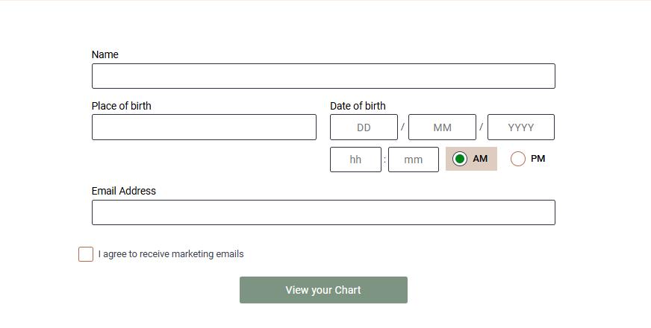
Task: Click the Email Address label
Action: click(x=124, y=191)
